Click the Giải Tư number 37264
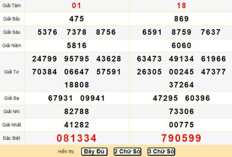 pyautogui.click(x=181, y=85)
